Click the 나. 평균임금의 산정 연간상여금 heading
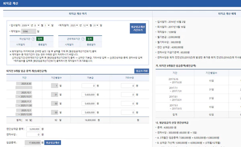This screenshot has width=241, height=147. 172,123
